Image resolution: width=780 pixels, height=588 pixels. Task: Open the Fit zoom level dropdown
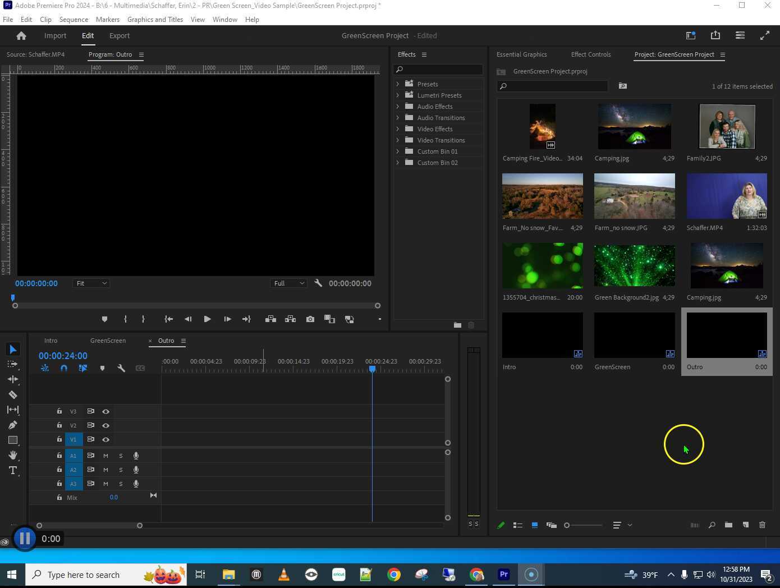click(91, 283)
